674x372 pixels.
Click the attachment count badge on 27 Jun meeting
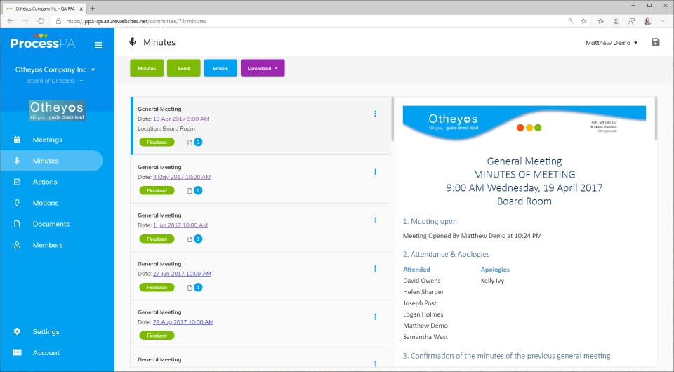[x=198, y=287]
